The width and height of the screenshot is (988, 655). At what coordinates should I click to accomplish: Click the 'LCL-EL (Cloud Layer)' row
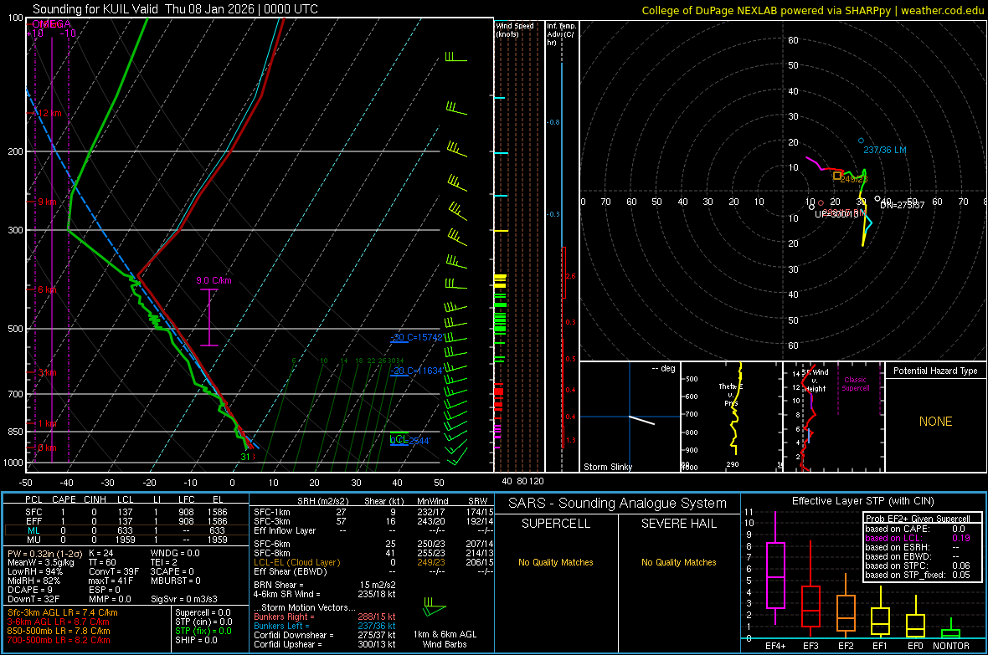pyautogui.click(x=373, y=562)
